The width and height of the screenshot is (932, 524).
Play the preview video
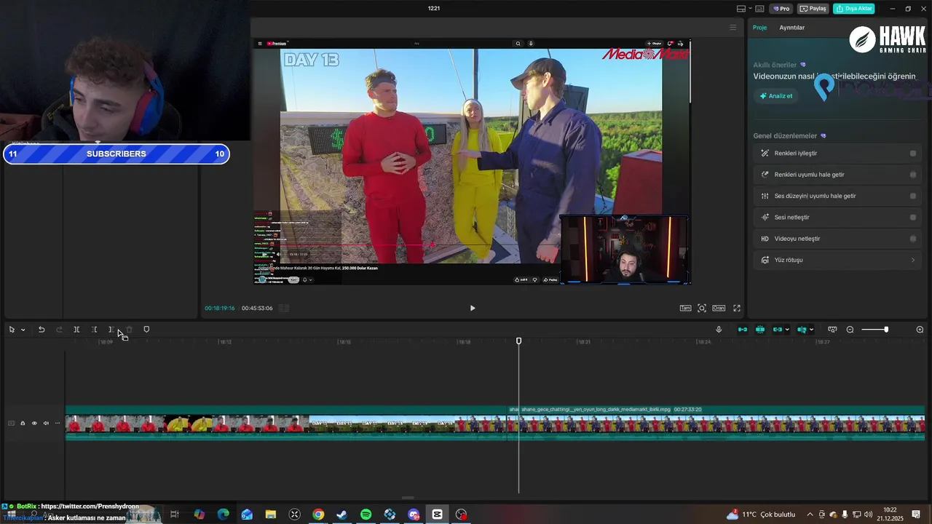[473, 308]
